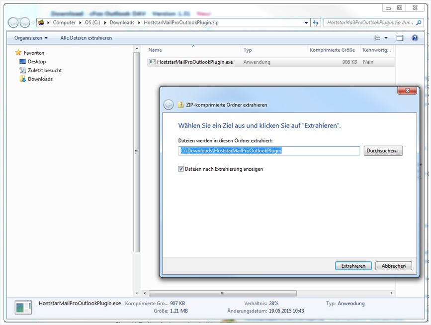The height and width of the screenshot is (325, 431).
Task: Open the Organisieren menu
Action: click(x=31, y=38)
